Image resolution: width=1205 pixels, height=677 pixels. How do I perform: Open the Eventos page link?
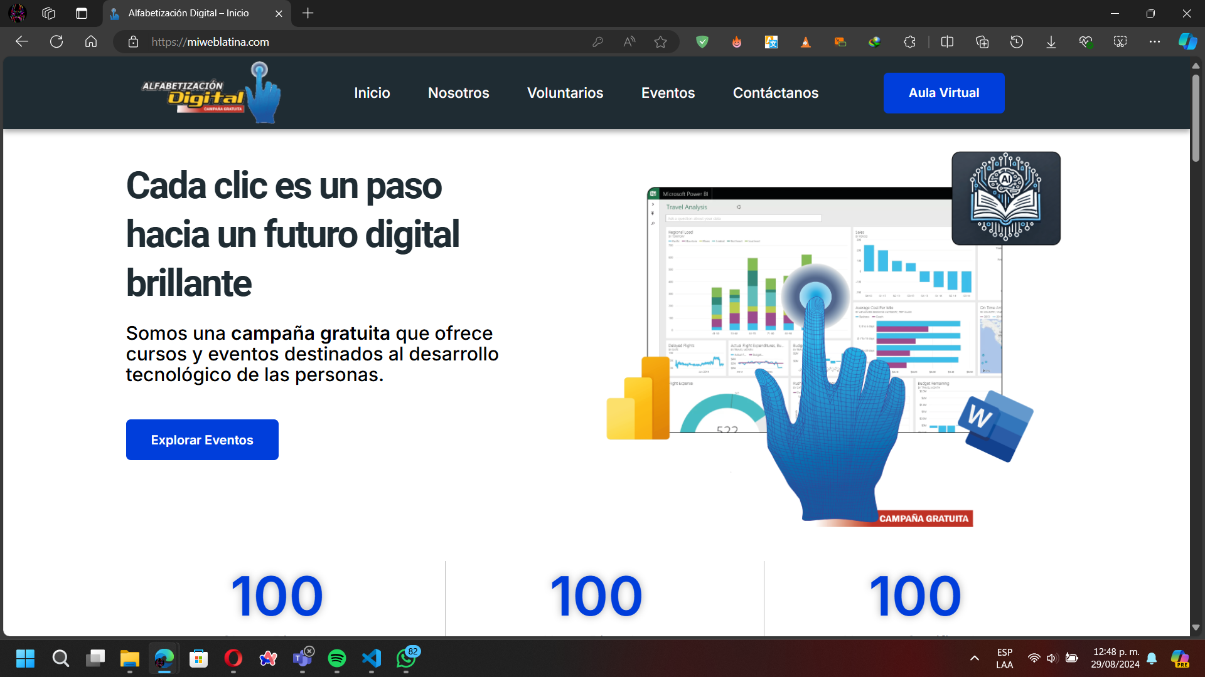668,93
